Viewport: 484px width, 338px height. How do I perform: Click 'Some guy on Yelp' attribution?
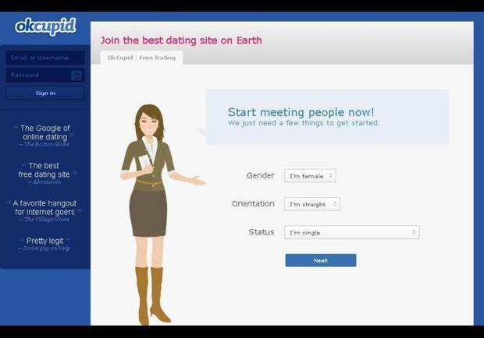(44, 248)
